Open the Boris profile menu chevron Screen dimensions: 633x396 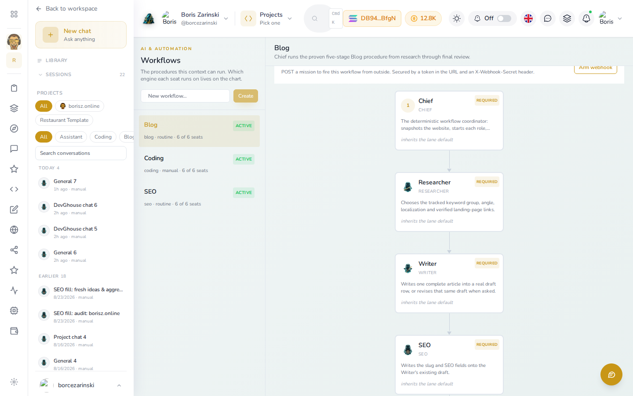coord(620,18)
